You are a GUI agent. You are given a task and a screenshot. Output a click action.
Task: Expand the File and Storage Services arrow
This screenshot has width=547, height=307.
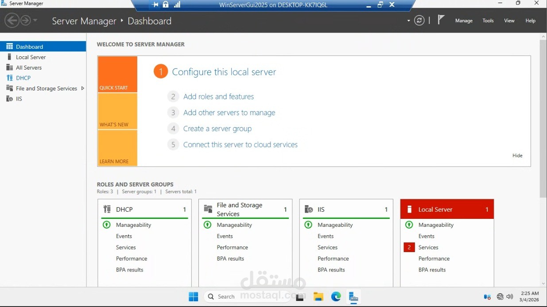tap(82, 88)
